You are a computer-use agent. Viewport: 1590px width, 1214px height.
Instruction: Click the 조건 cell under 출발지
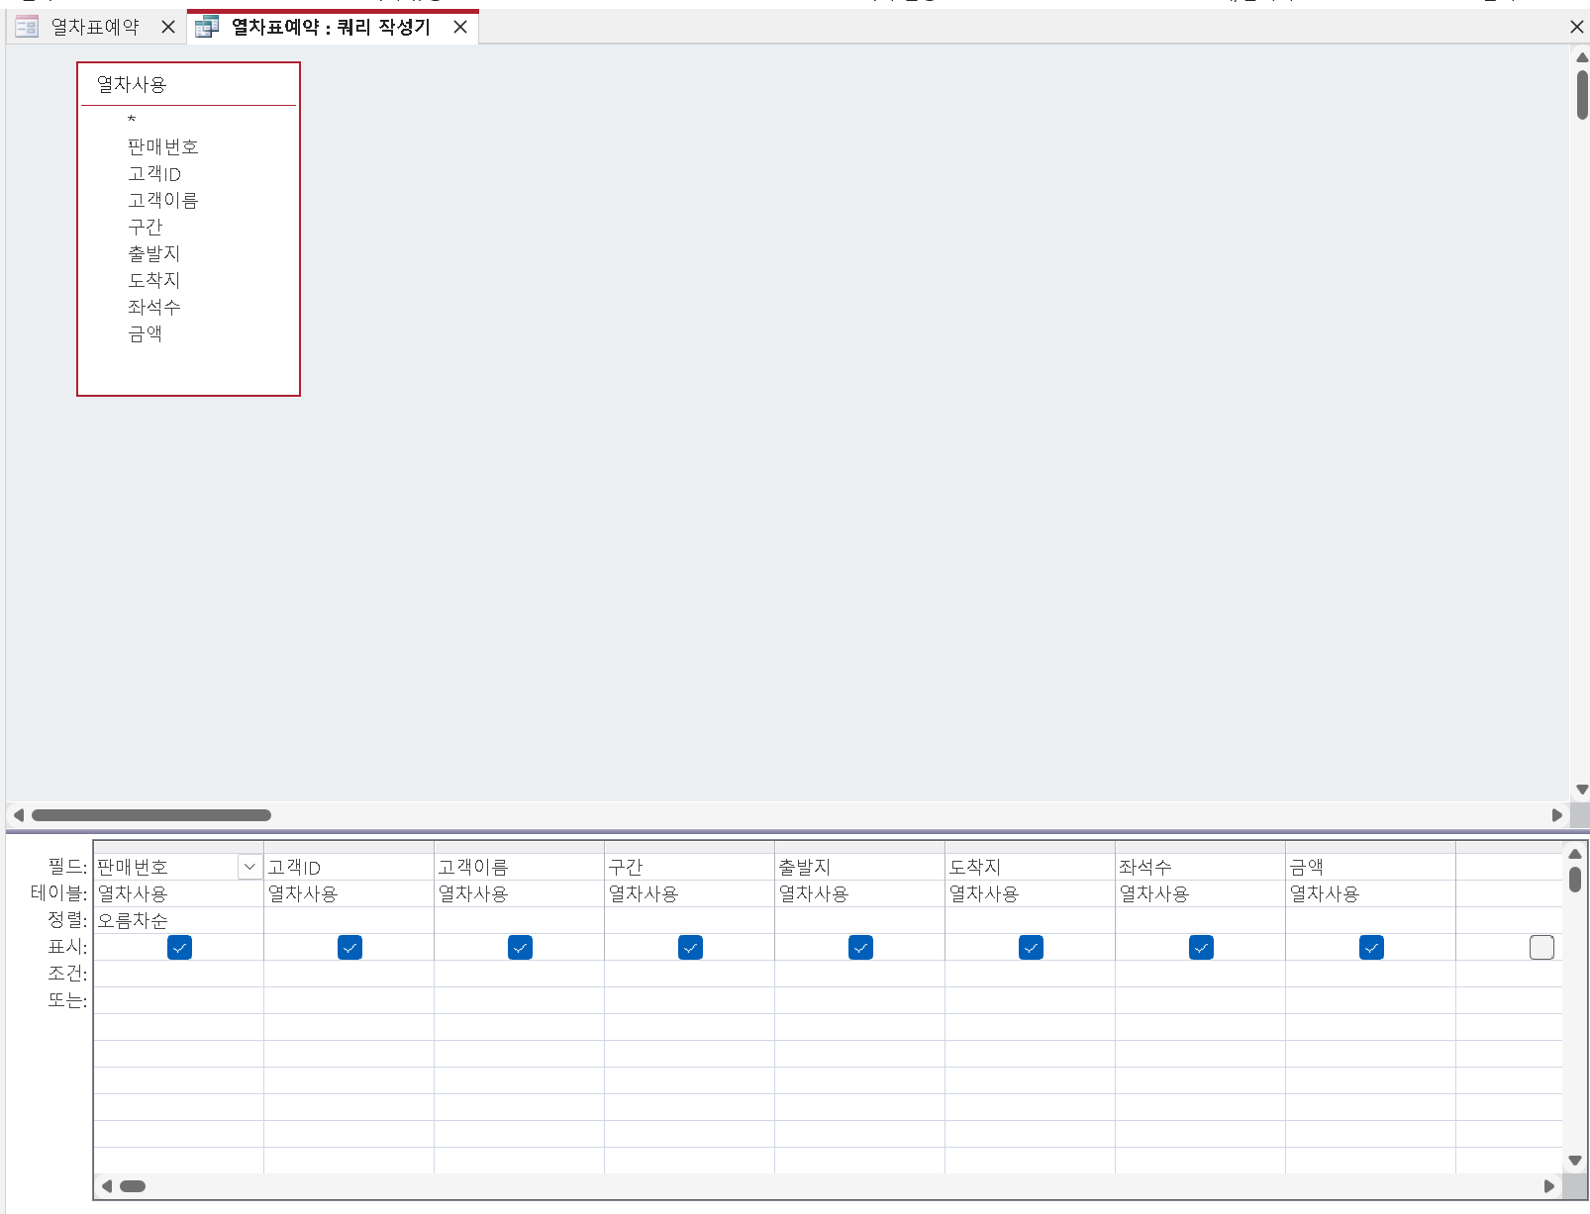[859, 974]
